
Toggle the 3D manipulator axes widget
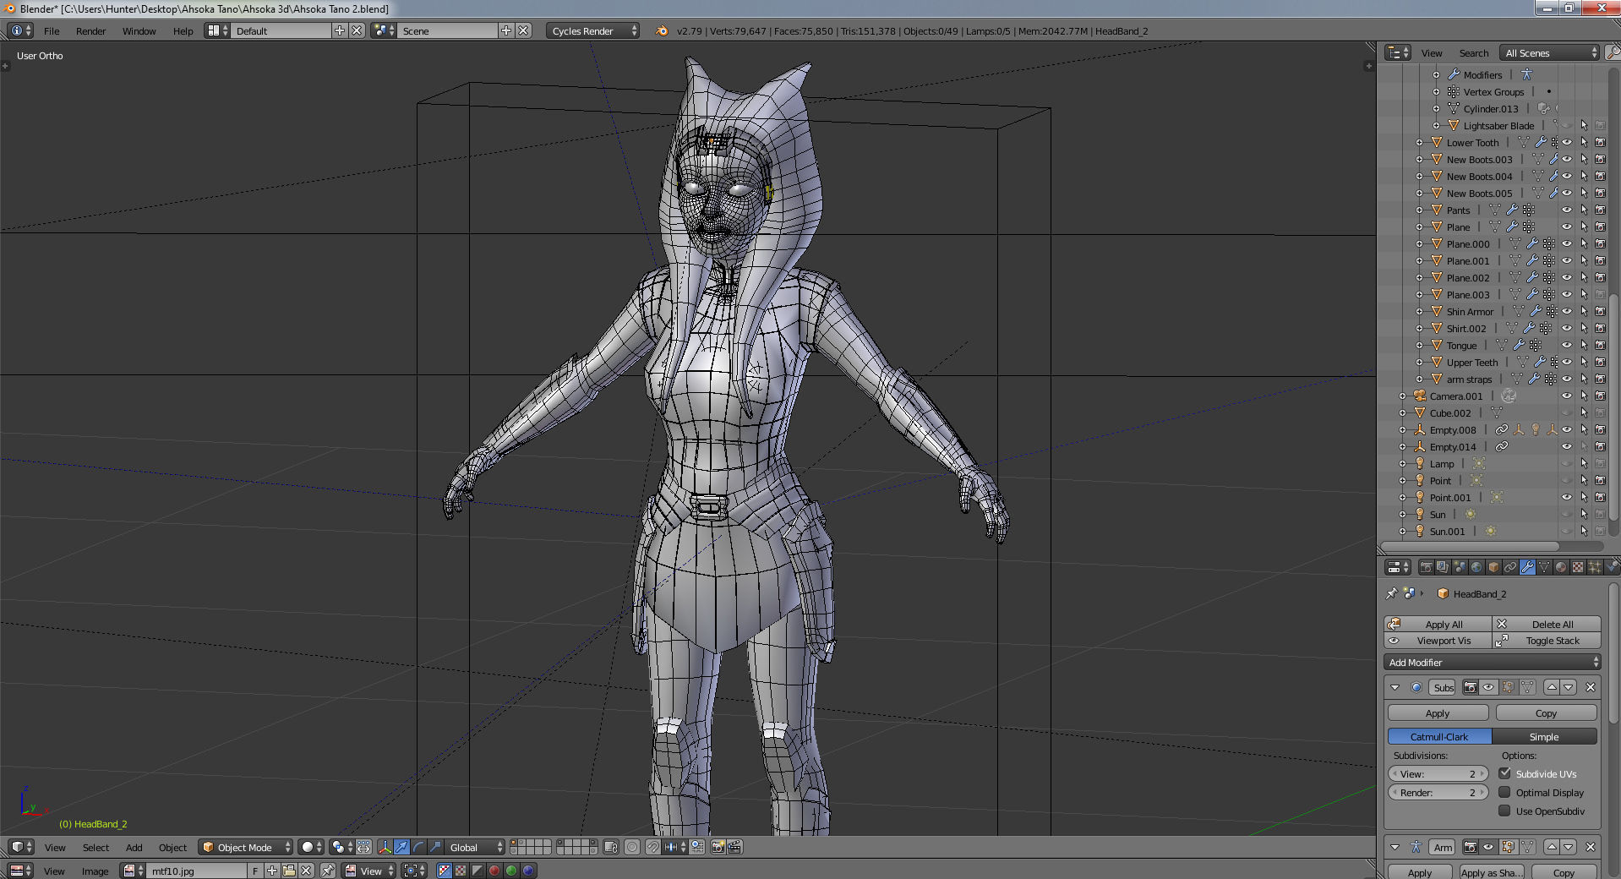click(385, 847)
